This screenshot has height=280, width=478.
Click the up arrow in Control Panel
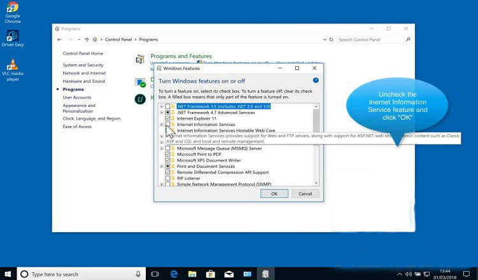[x=87, y=39]
